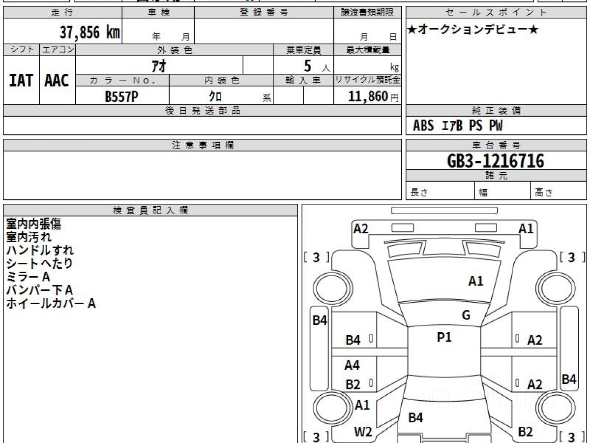This screenshot has height=443, width=590.
Task: Click the エアコン header cell
Action: (x=58, y=50)
